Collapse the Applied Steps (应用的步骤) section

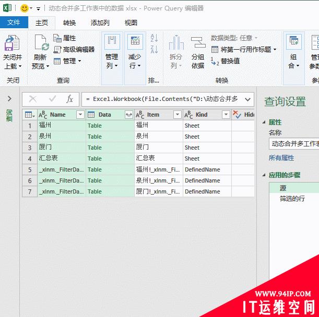click(x=264, y=175)
